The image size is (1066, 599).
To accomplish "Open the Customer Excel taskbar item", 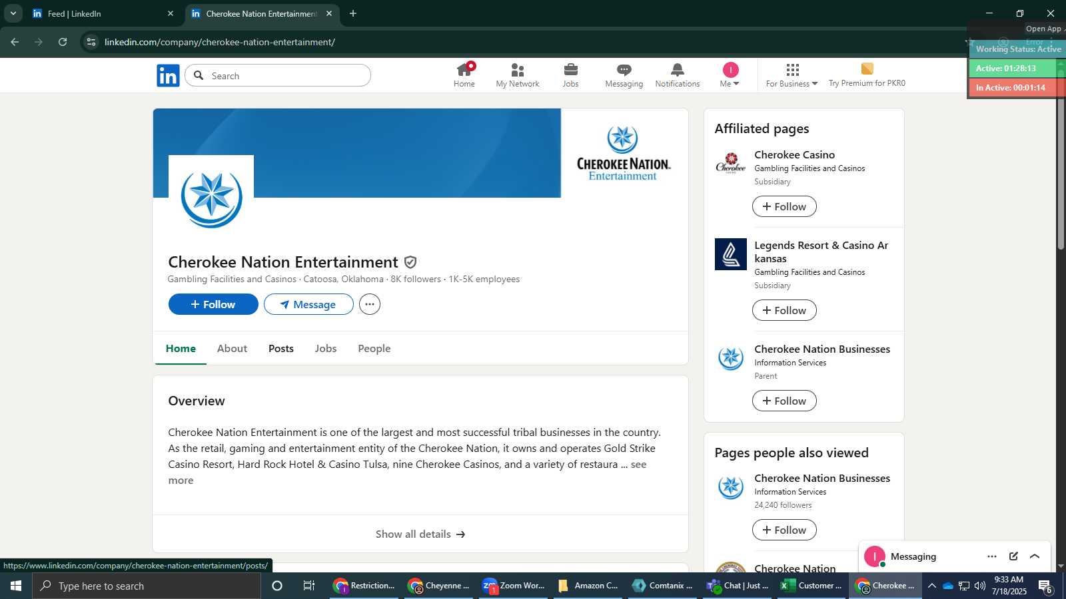I will coord(811,586).
